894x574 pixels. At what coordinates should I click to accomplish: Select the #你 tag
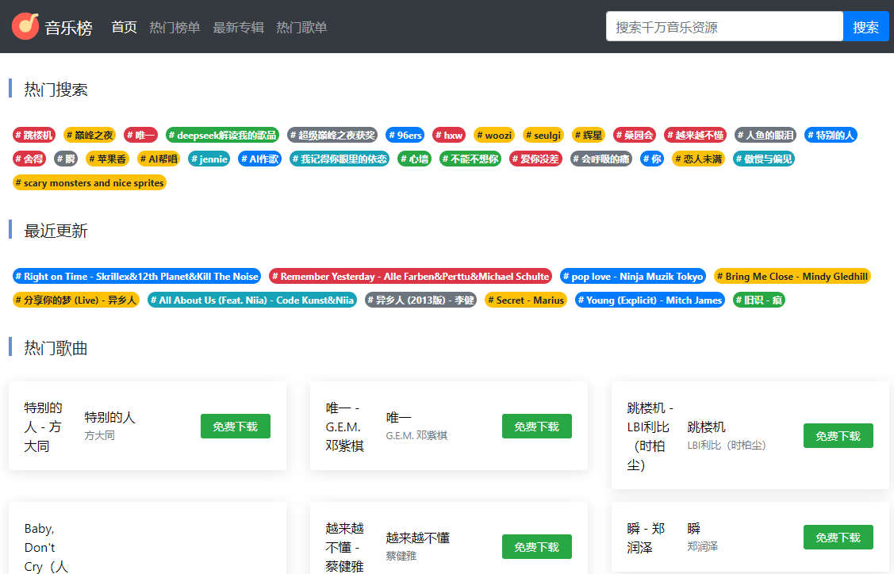tap(652, 159)
